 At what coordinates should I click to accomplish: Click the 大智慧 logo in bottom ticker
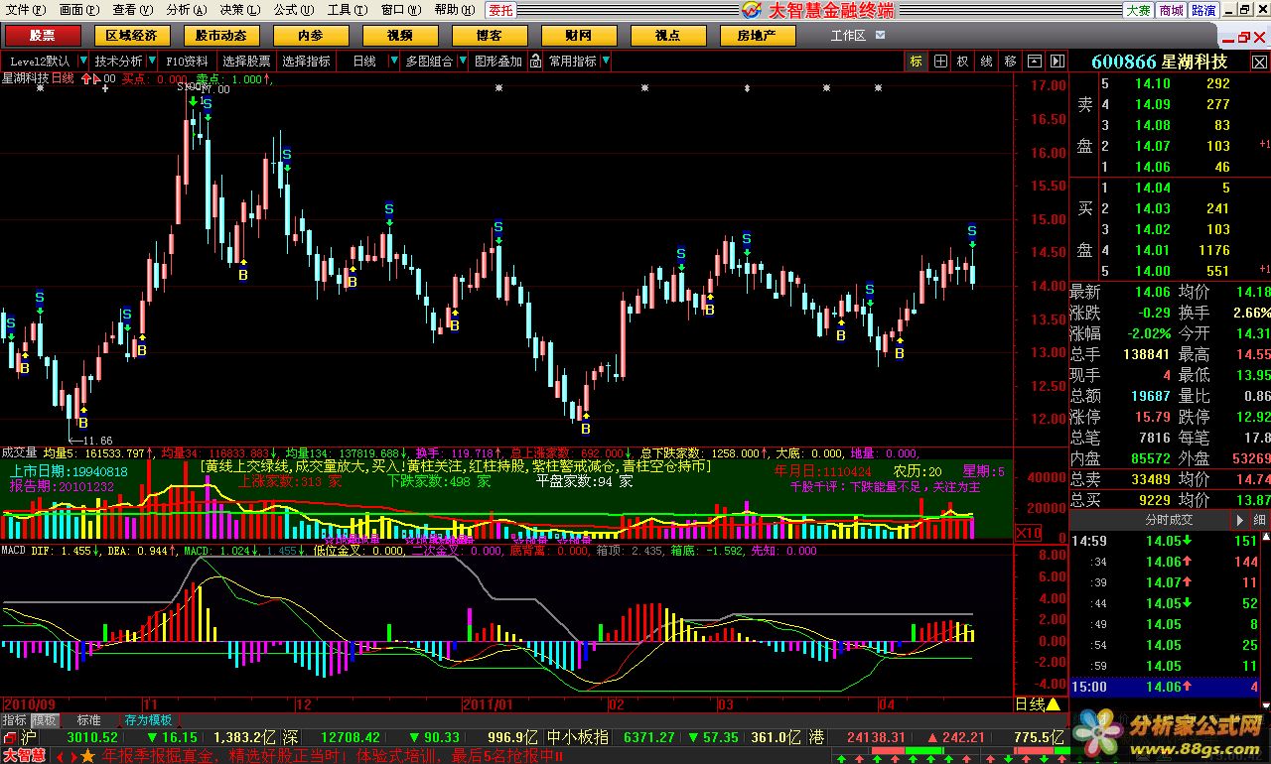coord(24,755)
